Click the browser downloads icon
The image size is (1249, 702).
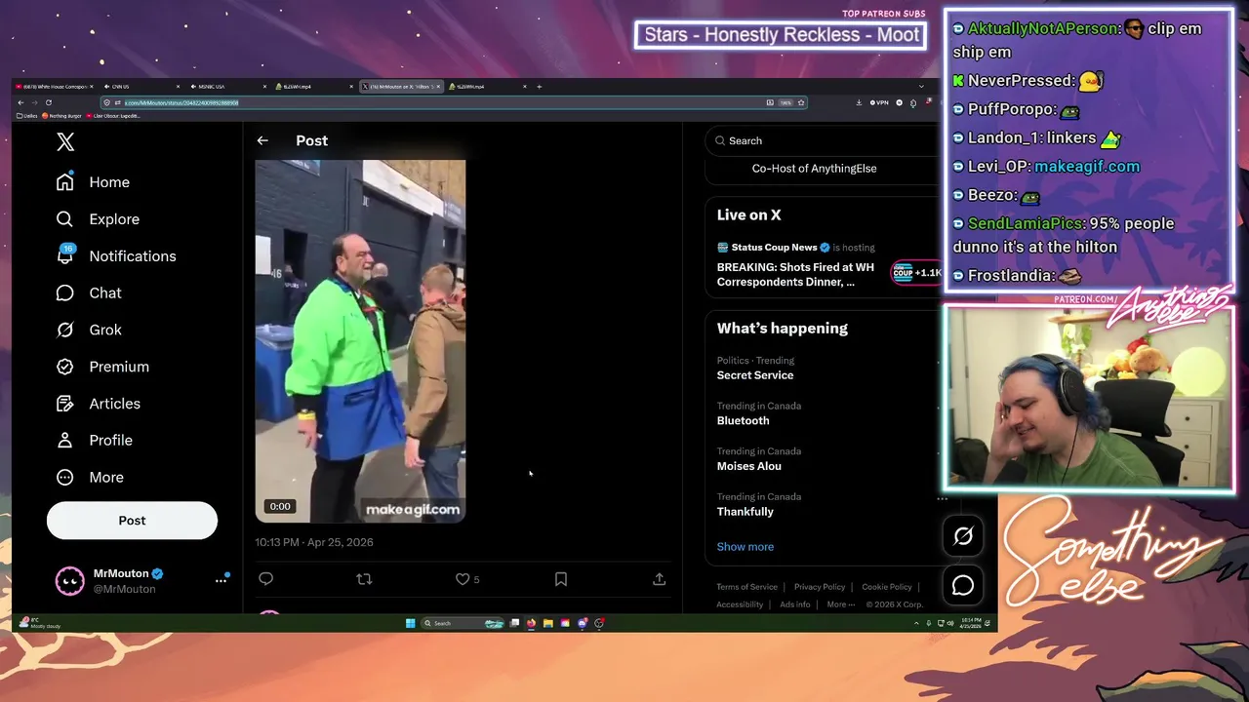859,102
